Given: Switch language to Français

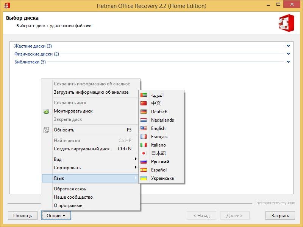Looking at the screenshot, I should 161,136.
